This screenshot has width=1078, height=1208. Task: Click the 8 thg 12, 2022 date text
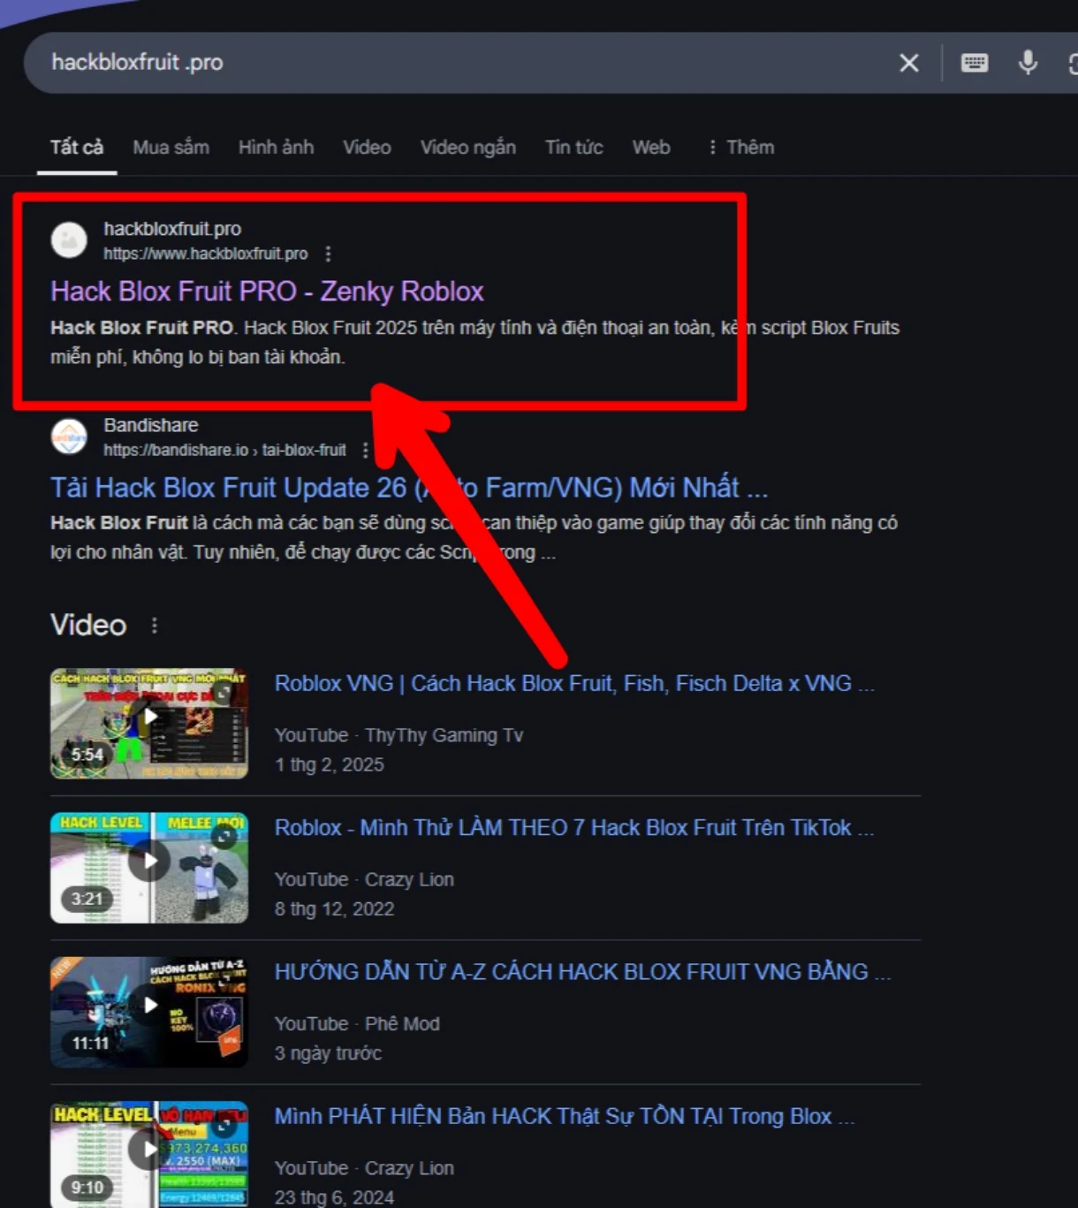click(334, 908)
